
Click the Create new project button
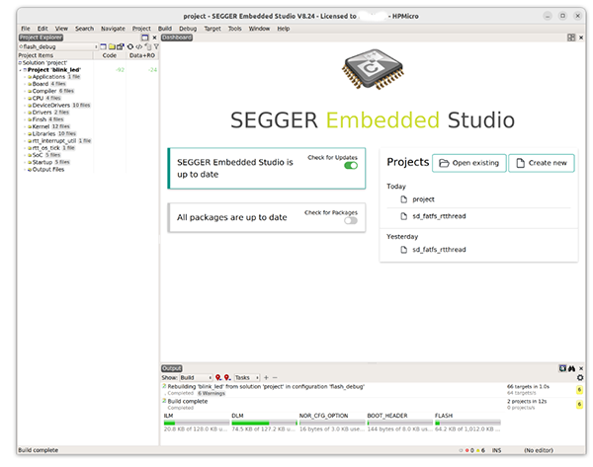point(541,163)
